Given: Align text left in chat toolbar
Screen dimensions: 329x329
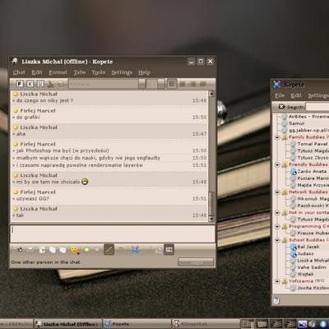Looking at the screenshot, I should point(172,84).
